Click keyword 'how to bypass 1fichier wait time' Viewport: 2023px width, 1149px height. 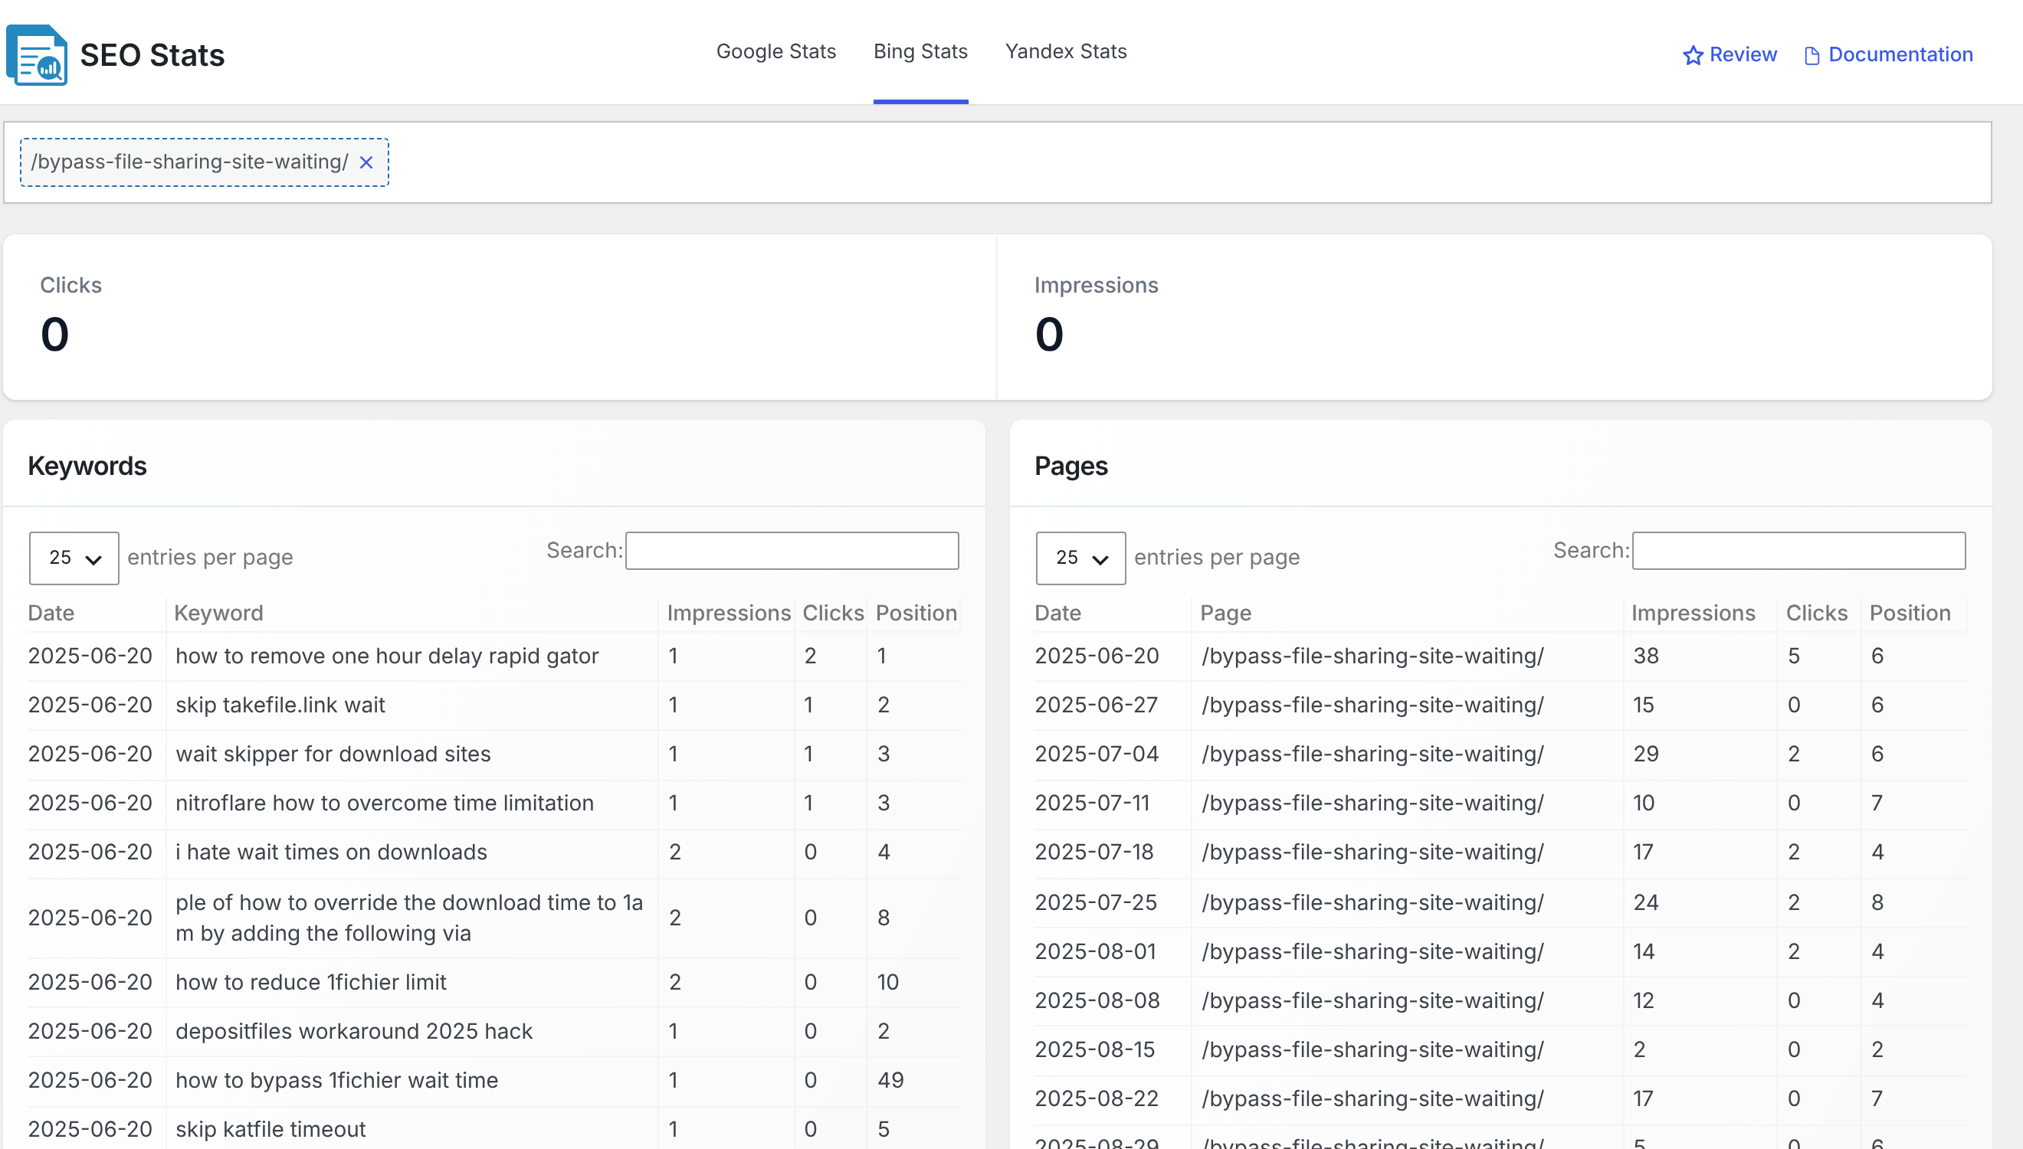(337, 1080)
